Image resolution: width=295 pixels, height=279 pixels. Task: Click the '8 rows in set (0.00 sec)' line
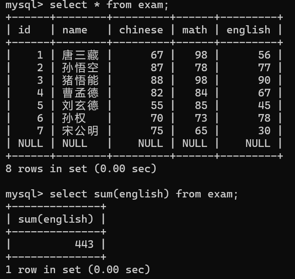point(81,169)
